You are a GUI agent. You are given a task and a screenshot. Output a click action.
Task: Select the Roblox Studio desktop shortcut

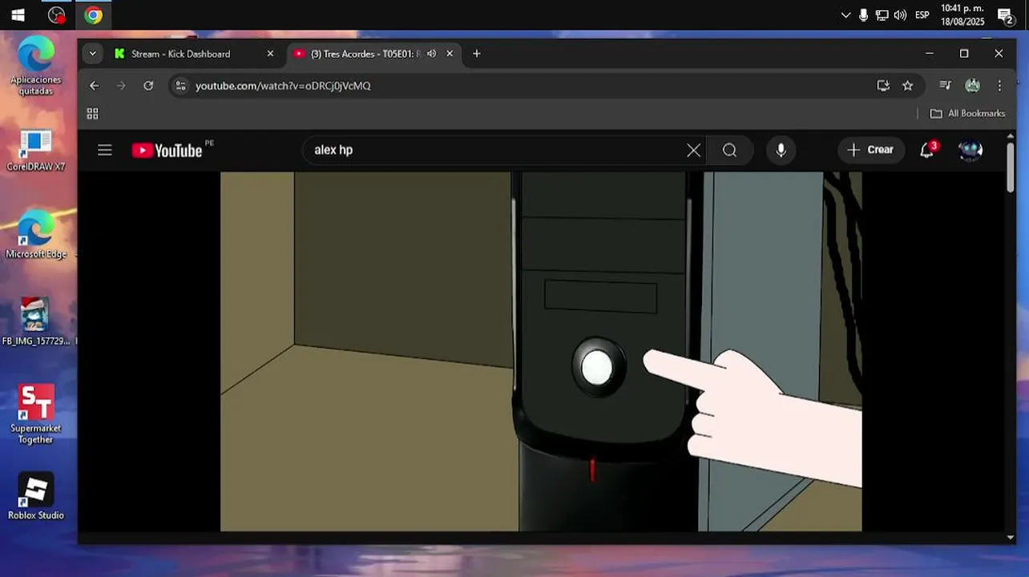36,496
